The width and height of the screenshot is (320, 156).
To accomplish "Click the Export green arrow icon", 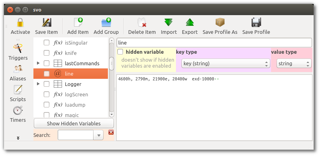I will [190, 22].
